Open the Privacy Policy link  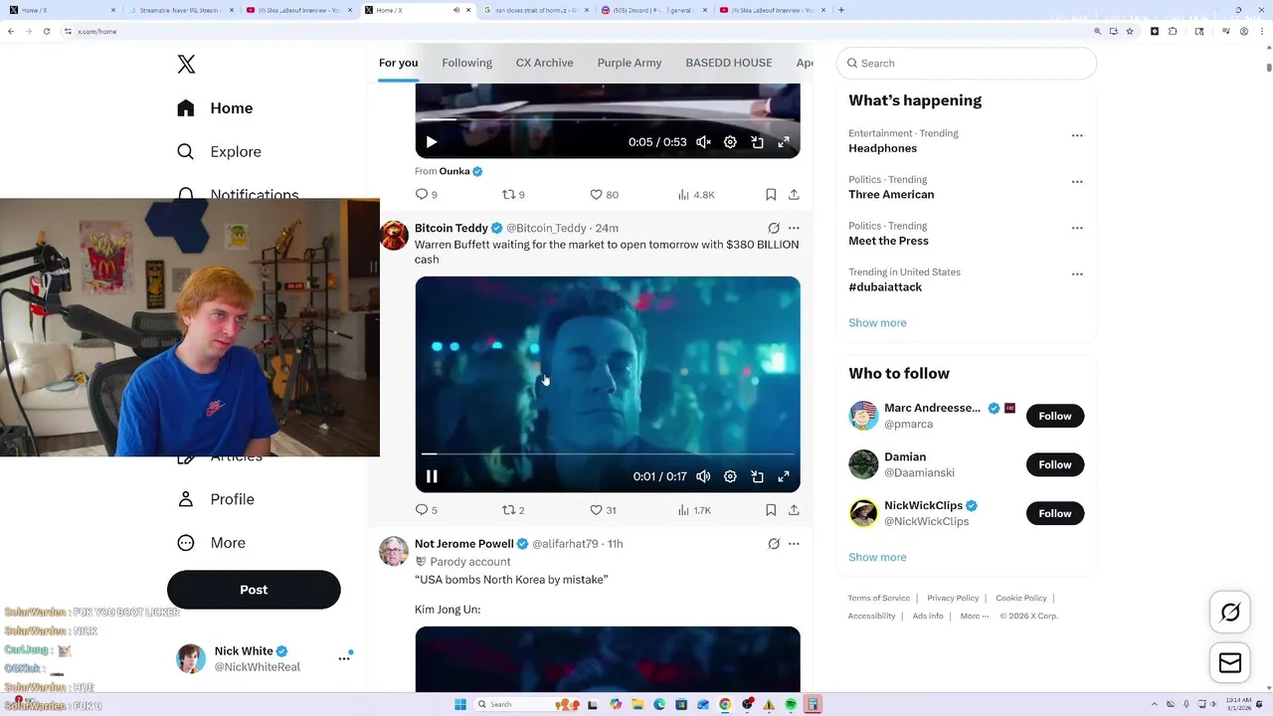pos(953,598)
